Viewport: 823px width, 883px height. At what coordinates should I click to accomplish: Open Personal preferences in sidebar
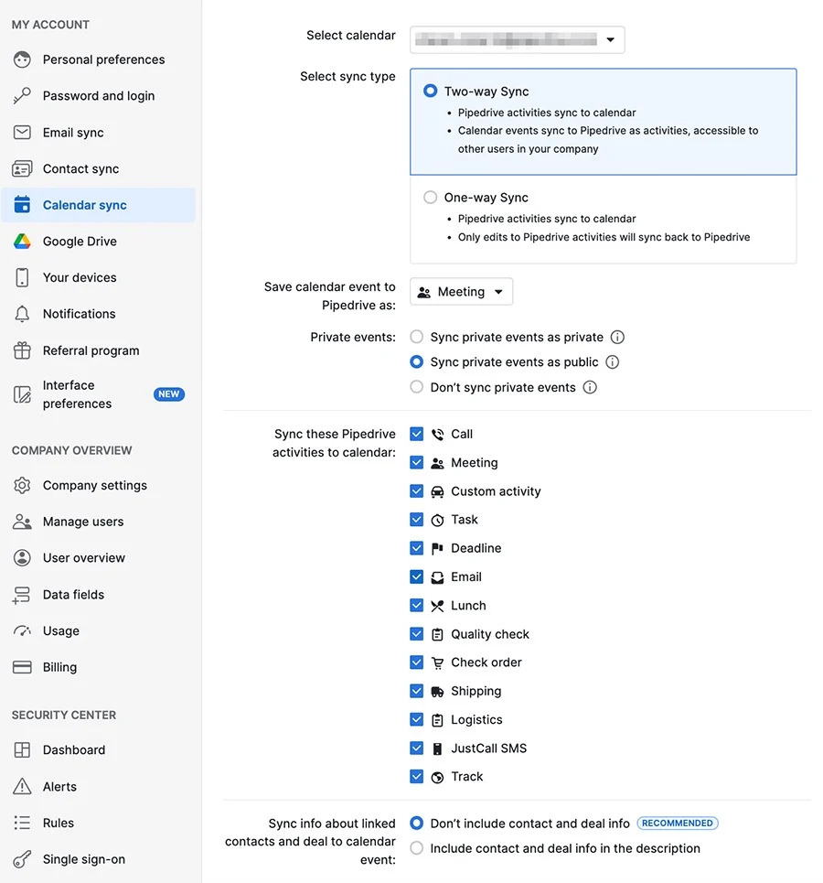point(103,59)
